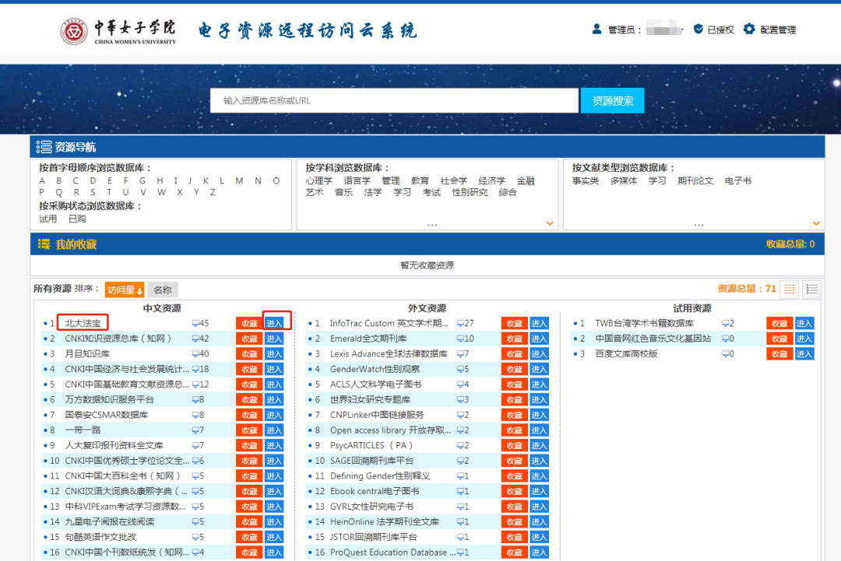Switch resources to grid view
Viewport: 841px width, 561px height.
(789, 289)
